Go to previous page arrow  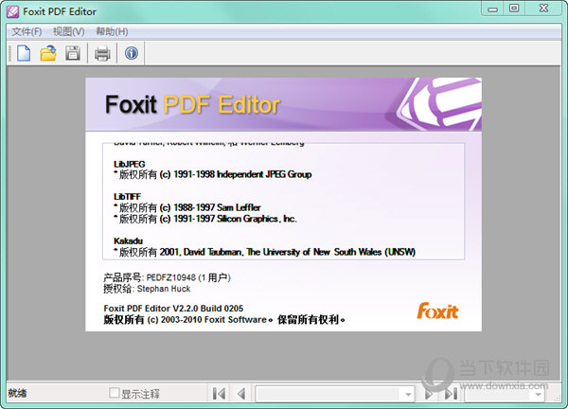pyautogui.click(x=241, y=394)
